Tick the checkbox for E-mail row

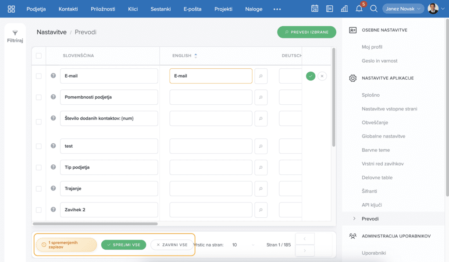pos(39,76)
